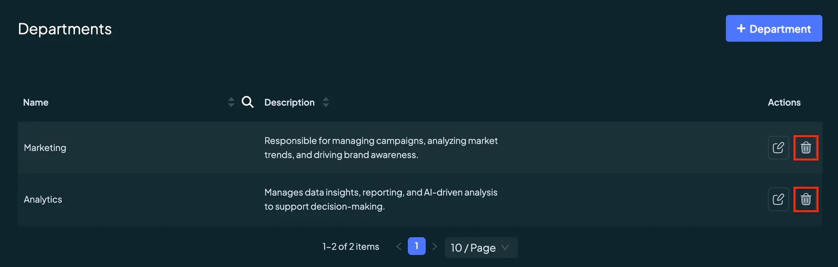Select the Marketing row name
The width and height of the screenshot is (838, 267).
[x=45, y=148]
